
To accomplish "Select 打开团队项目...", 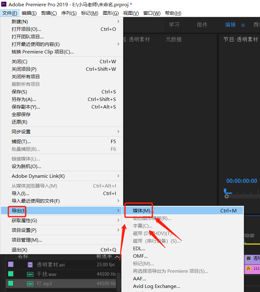I will pos(62,37).
